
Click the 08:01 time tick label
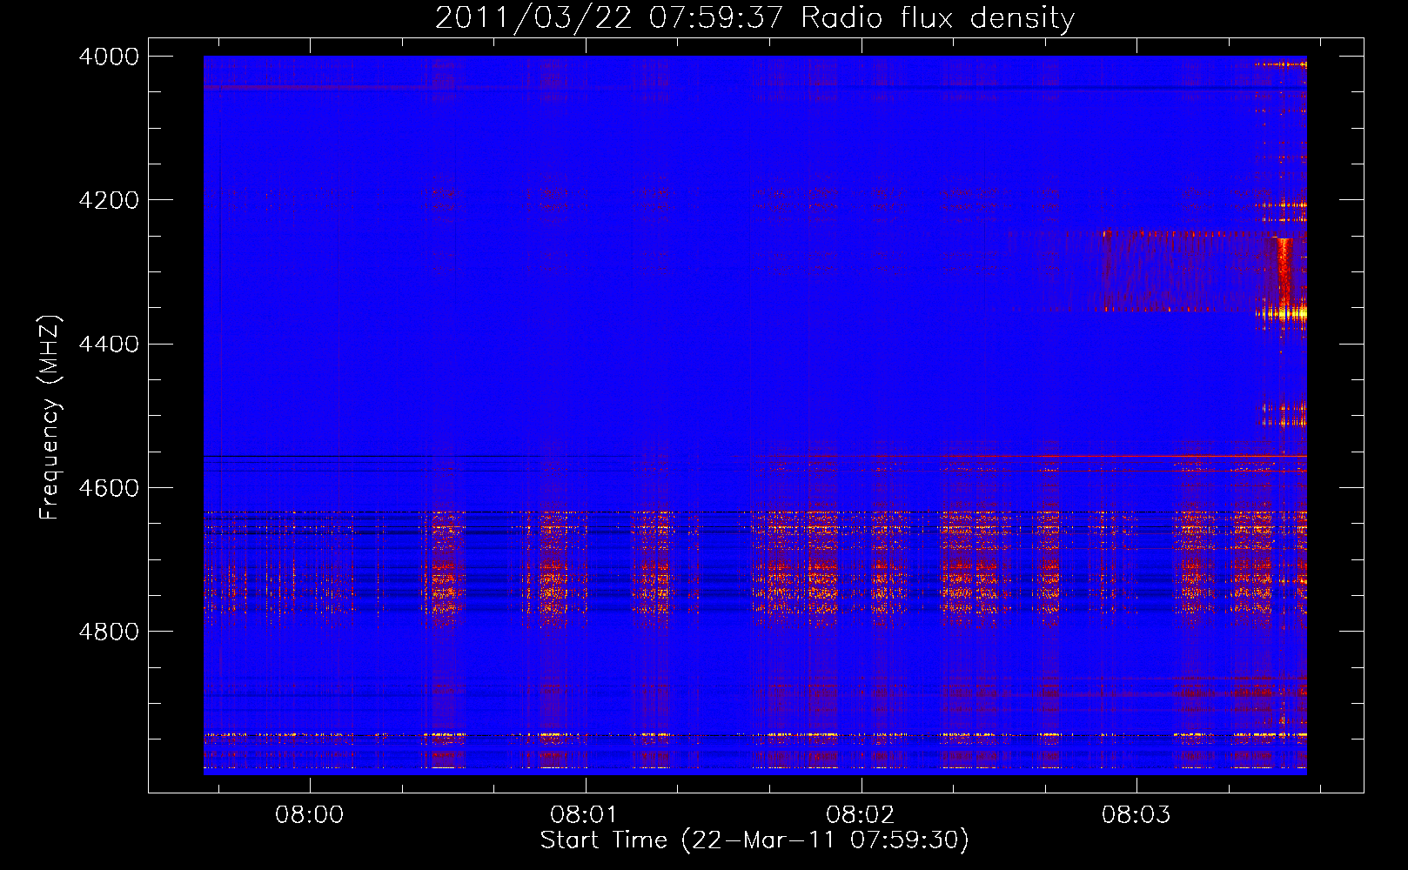[x=585, y=815]
